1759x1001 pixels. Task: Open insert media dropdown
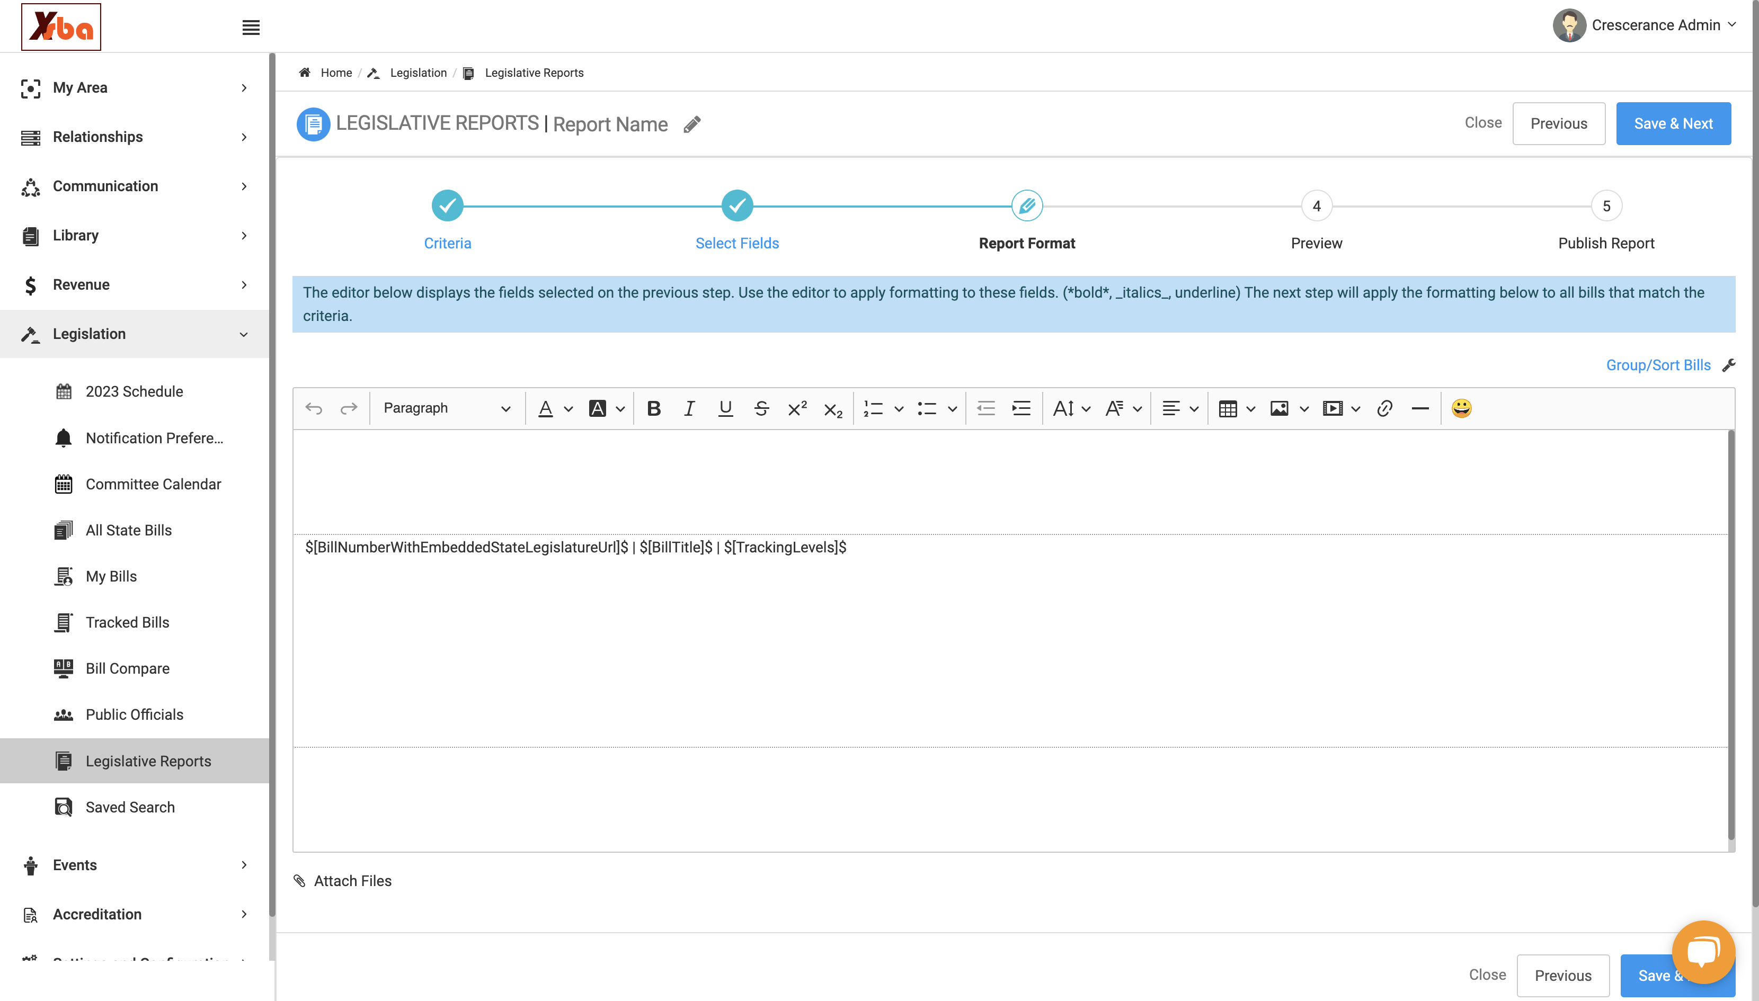pyautogui.click(x=1342, y=408)
